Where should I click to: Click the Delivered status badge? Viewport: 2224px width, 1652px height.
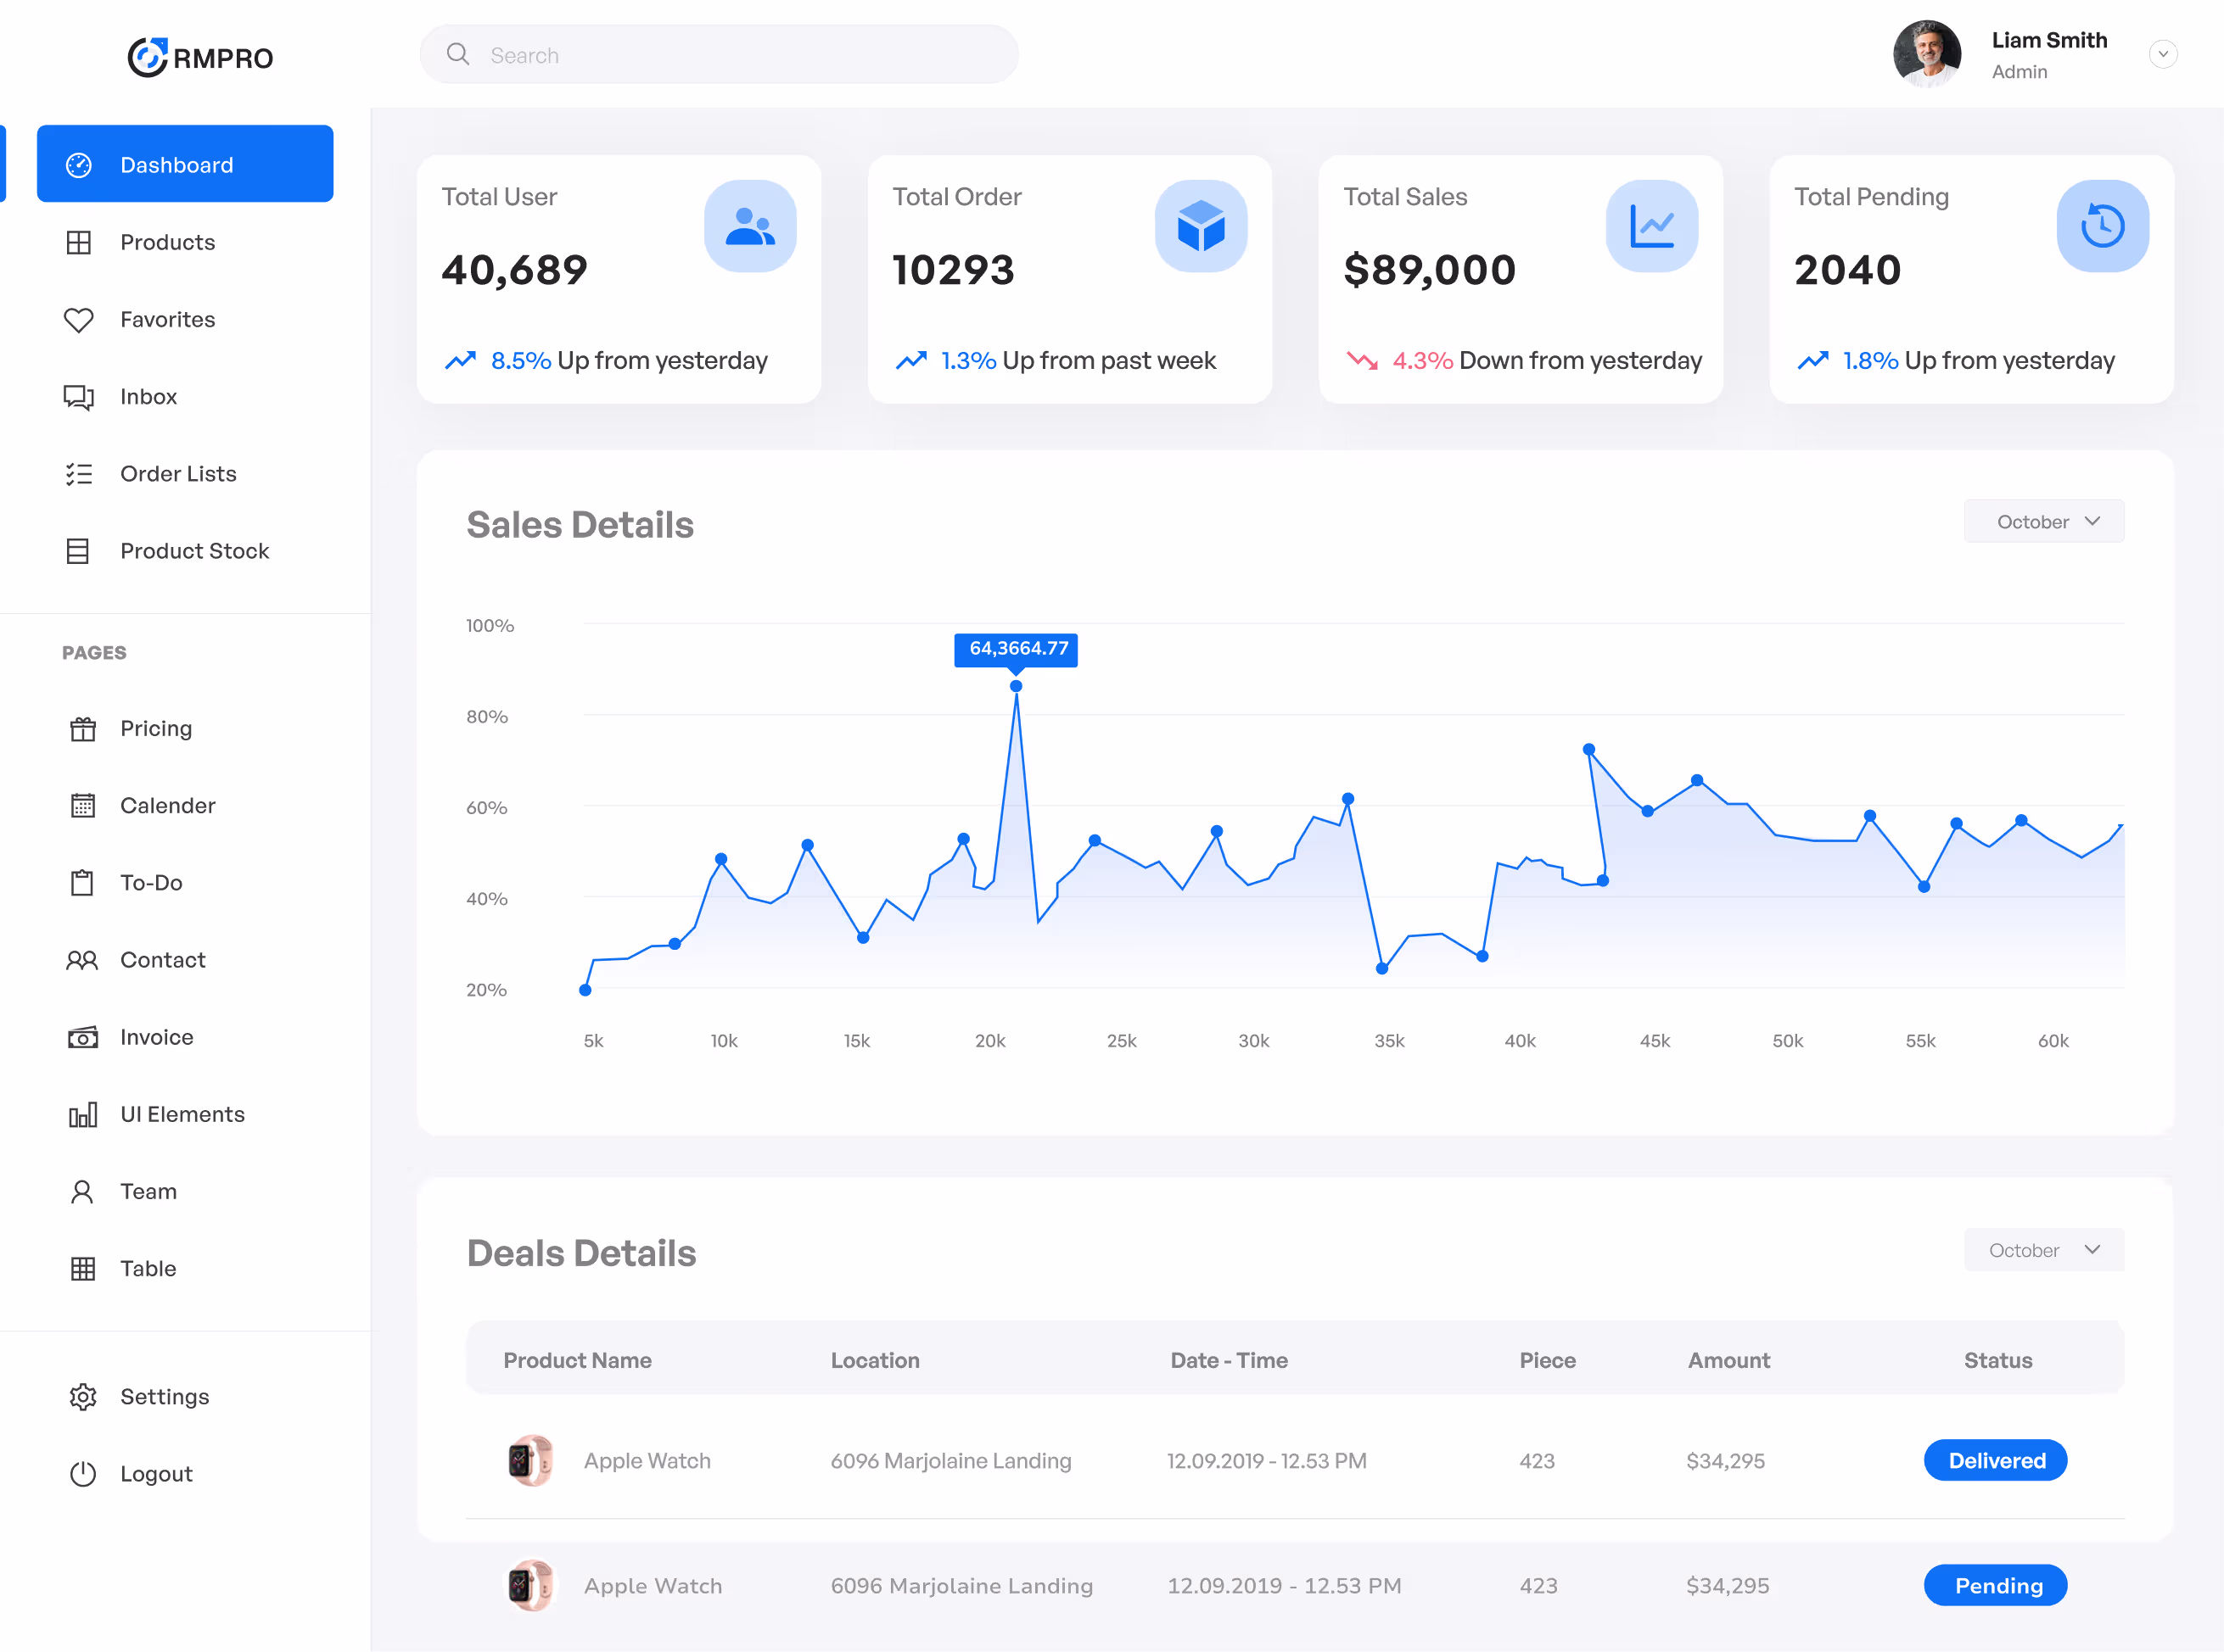(x=1995, y=1461)
